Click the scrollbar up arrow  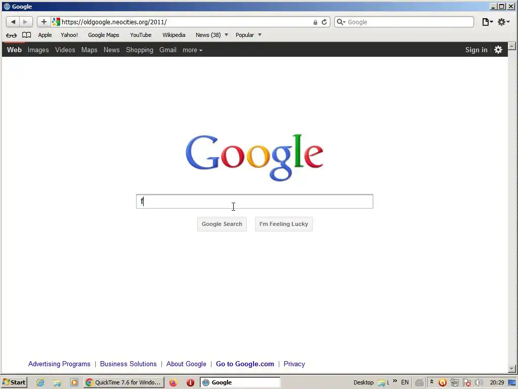point(512,46)
